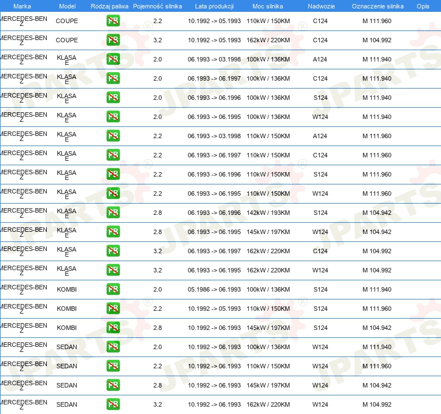
Task: Click the fuel icon for KLASA E 3.2 W124
Action: pos(113,270)
